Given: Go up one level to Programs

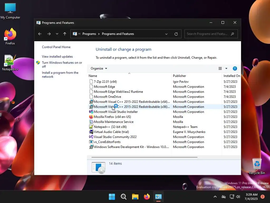Looking at the screenshot, I should click(65, 34).
